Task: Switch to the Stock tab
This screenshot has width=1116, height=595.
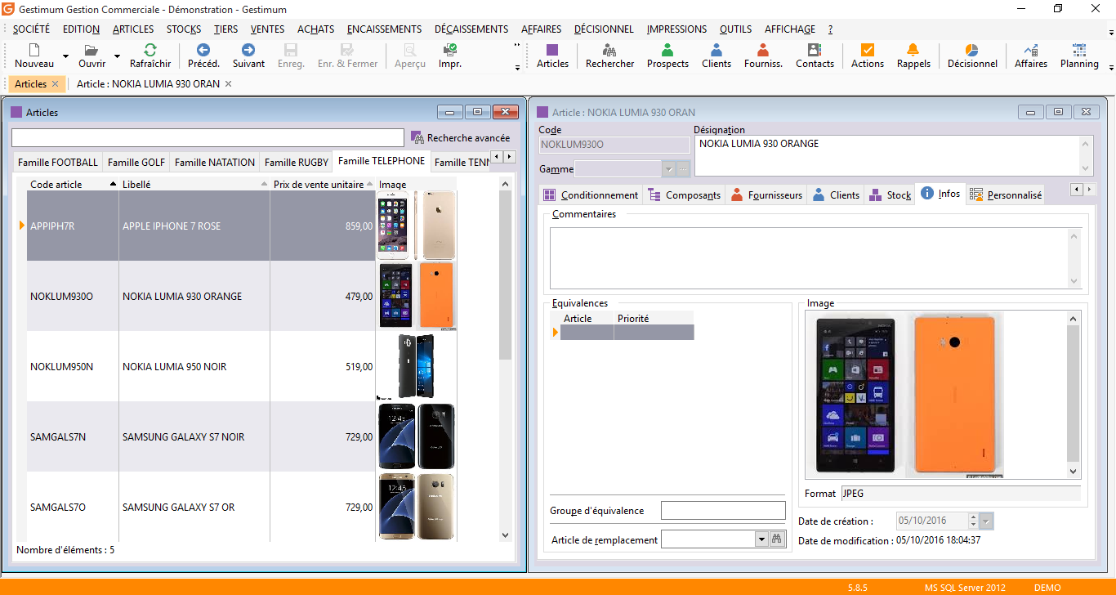Action: [x=891, y=195]
